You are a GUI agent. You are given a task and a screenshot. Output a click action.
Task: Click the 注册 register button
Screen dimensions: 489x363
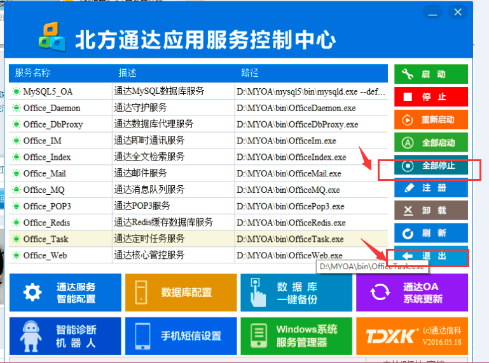coord(431,188)
